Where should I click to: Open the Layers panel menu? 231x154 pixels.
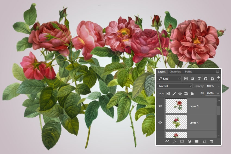[218, 71]
